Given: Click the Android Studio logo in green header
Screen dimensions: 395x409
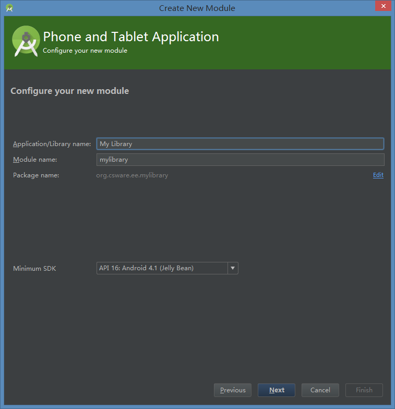Looking at the screenshot, I should click(x=26, y=41).
